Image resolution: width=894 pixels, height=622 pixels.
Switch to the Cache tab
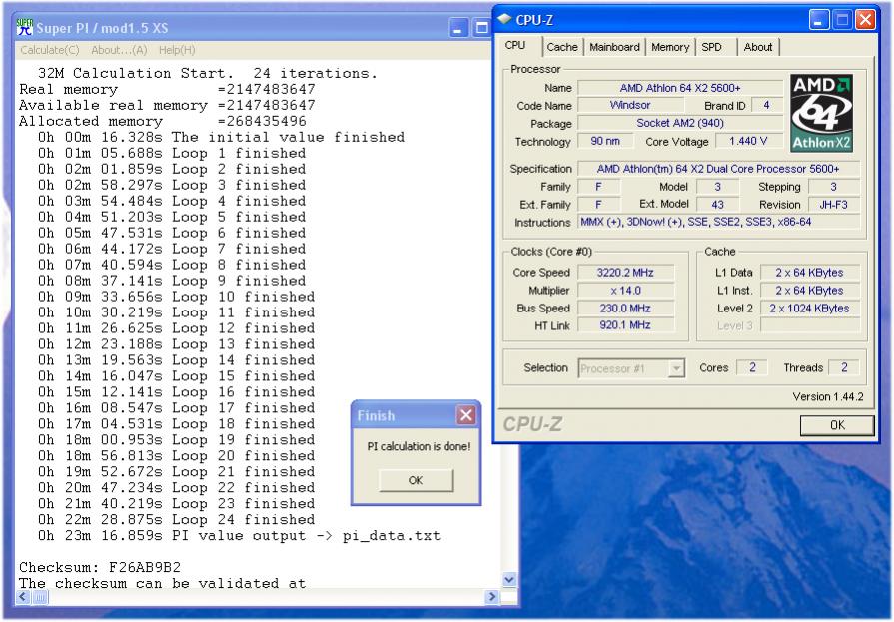point(562,47)
